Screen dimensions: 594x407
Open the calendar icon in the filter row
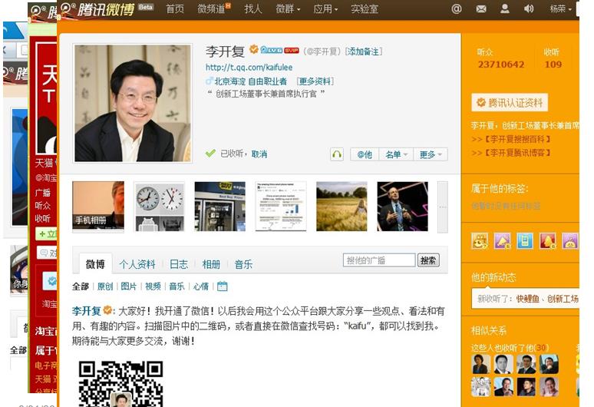223,286
